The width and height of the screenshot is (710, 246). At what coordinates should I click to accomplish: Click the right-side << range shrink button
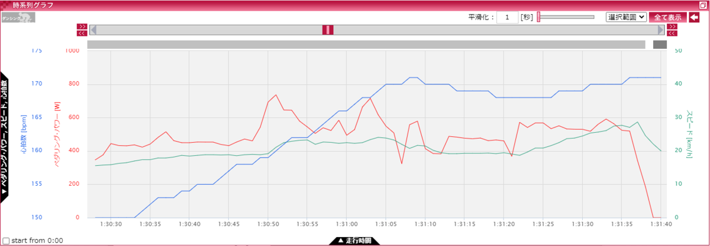click(672, 33)
